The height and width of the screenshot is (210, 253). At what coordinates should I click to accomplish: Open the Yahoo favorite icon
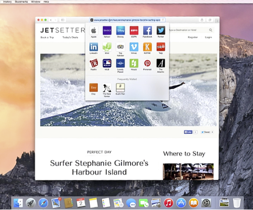[107, 30]
